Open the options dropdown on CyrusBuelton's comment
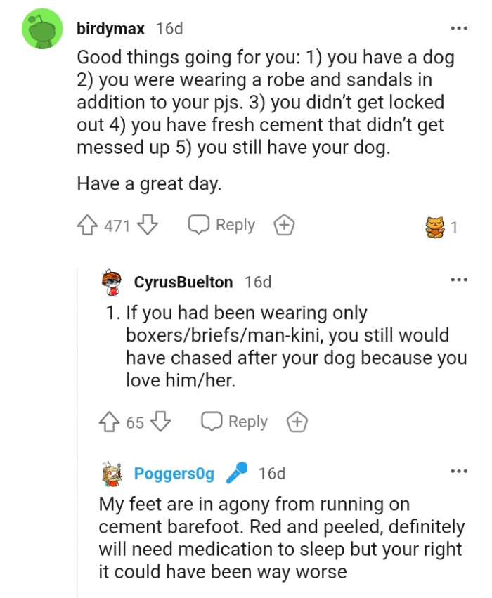Screen dimensions: 492x598 coord(460,279)
